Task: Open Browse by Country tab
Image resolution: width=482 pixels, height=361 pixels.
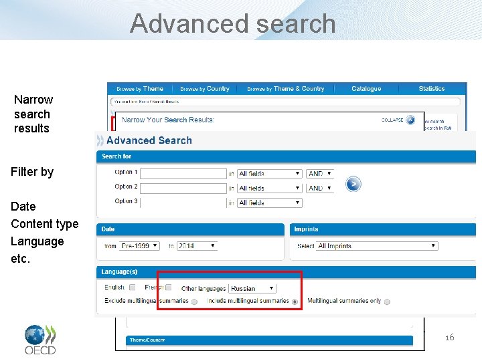Action: pyautogui.click(x=205, y=89)
